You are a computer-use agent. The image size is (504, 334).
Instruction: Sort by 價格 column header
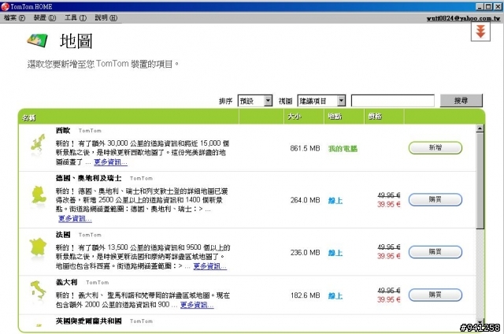[x=375, y=117]
